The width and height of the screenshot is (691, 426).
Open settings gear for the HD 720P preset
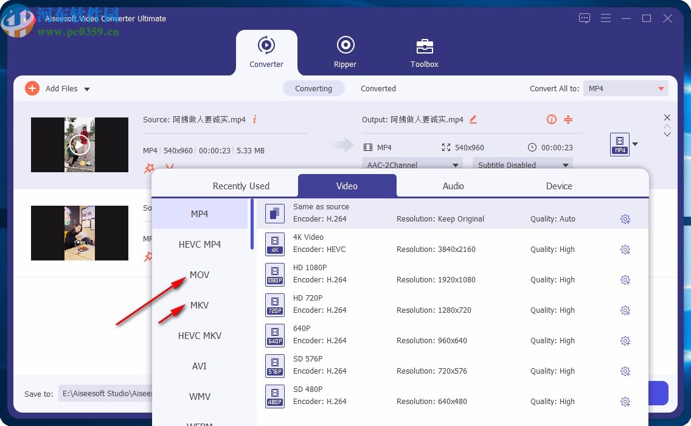(625, 310)
